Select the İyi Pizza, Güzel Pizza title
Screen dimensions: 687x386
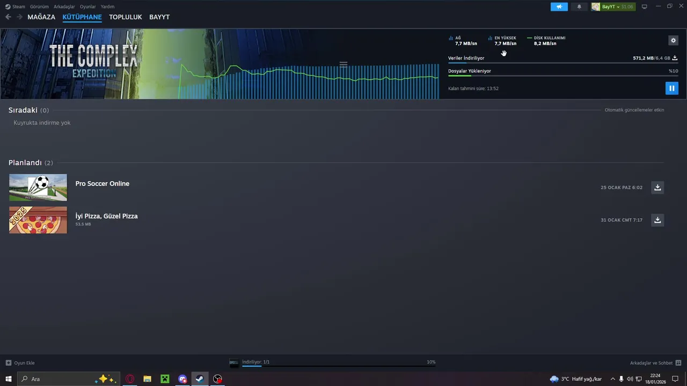click(106, 216)
